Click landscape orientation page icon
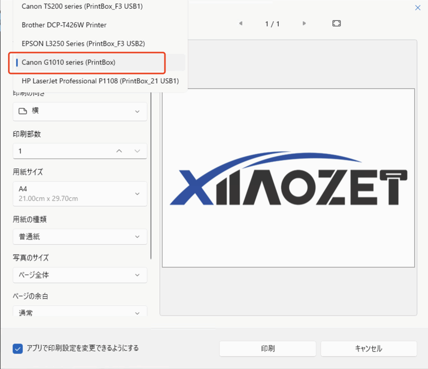The image size is (428, 369). coord(23,111)
